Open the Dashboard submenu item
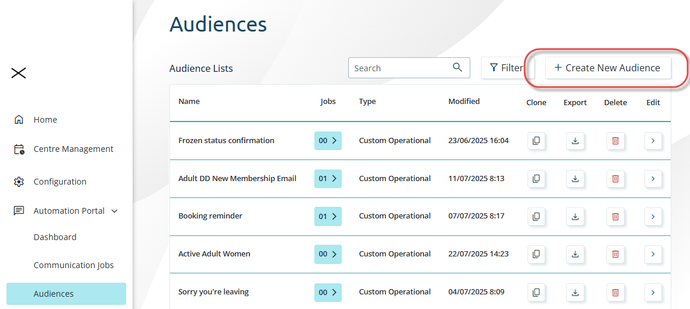The width and height of the screenshot is (690, 309). click(x=55, y=237)
